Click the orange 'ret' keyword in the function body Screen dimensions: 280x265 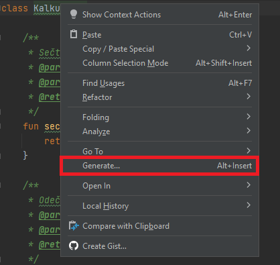(52, 141)
